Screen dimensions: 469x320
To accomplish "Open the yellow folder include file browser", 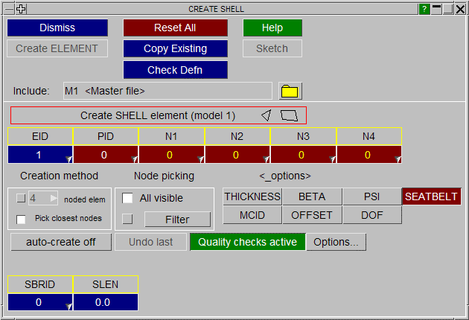I will click(290, 92).
